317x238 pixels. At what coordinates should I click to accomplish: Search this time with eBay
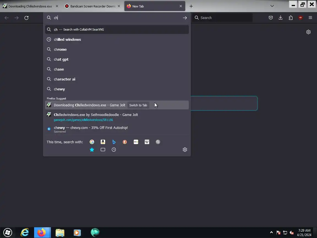(x=136, y=142)
